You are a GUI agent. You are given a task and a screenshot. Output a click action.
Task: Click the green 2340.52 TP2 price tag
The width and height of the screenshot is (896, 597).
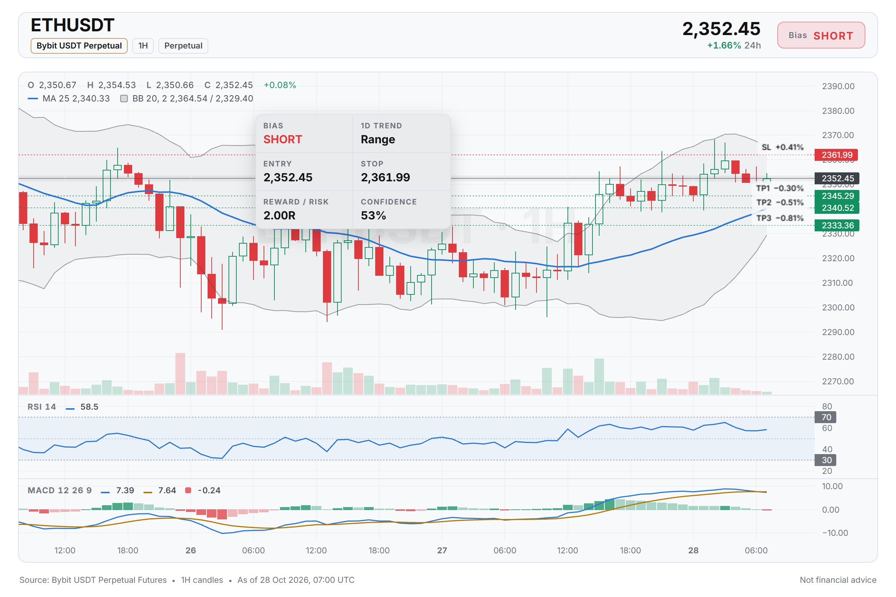coord(837,208)
